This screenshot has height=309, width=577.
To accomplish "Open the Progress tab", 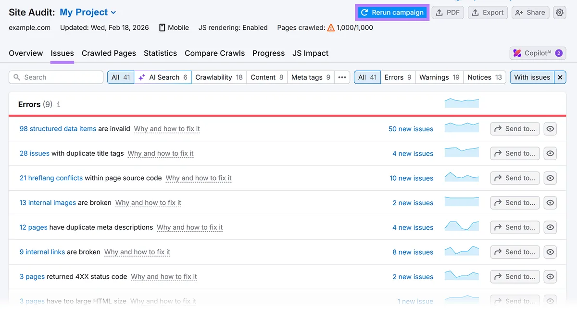I will coord(268,53).
